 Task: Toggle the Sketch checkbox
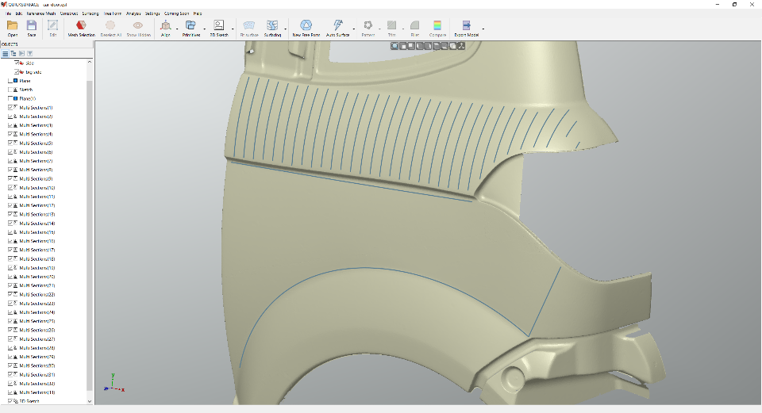tap(10, 90)
